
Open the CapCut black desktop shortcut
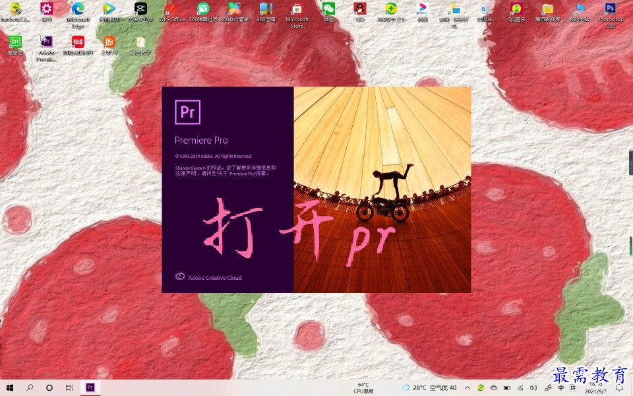click(x=140, y=12)
